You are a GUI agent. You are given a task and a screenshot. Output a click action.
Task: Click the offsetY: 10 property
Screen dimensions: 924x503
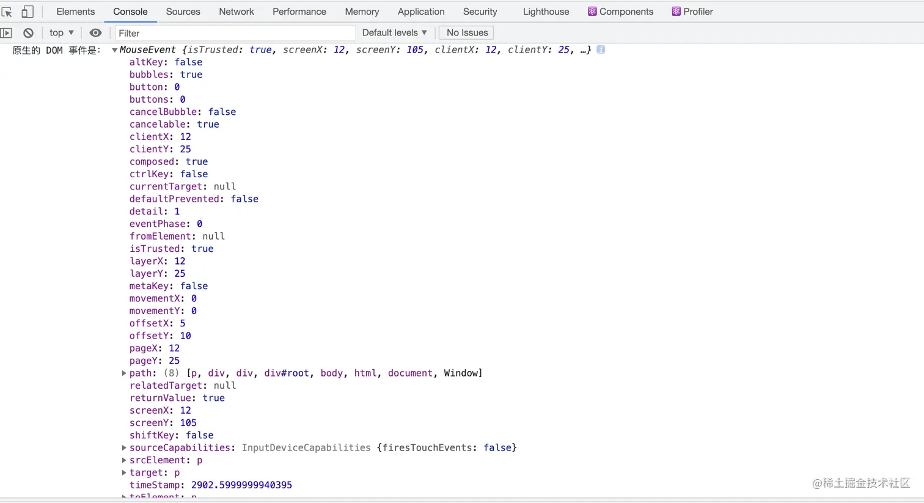tap(160, 336)
